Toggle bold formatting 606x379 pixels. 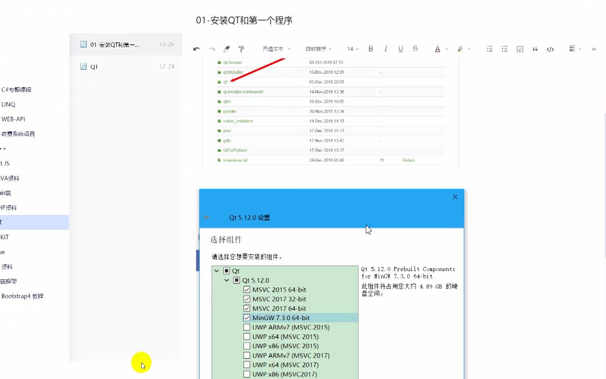point(371,49)
